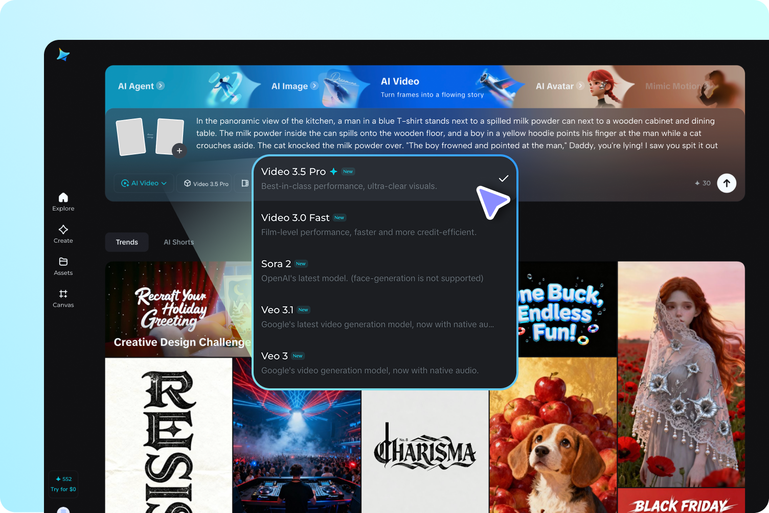Choose Veo 3 model option

click(x=385, y=362)
